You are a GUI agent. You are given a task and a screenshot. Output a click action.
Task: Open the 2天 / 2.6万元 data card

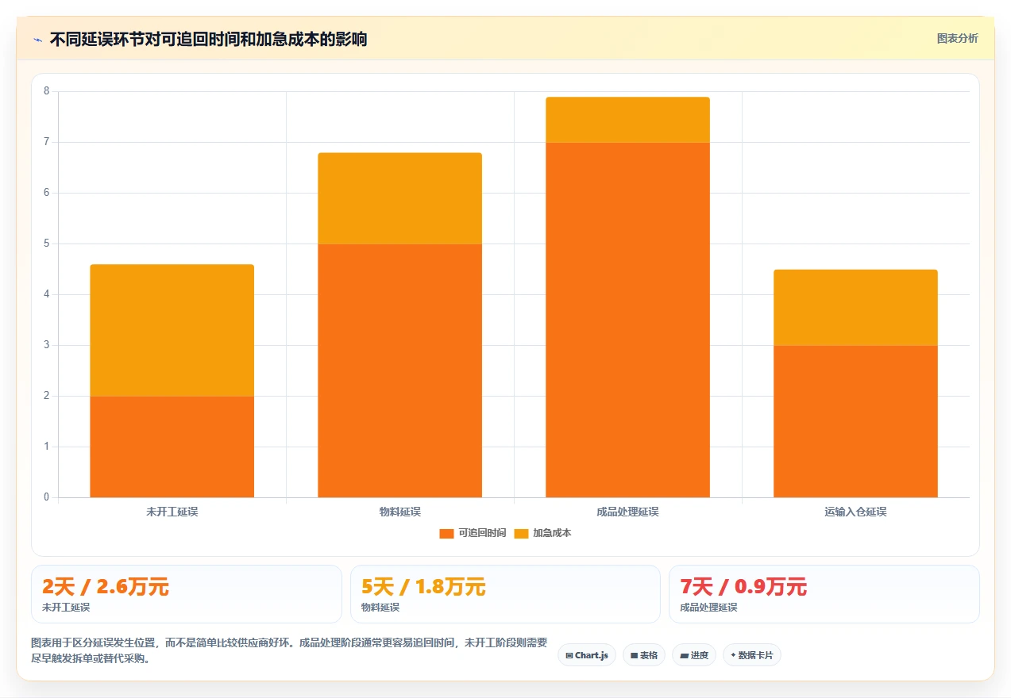(x=187, y=594)
